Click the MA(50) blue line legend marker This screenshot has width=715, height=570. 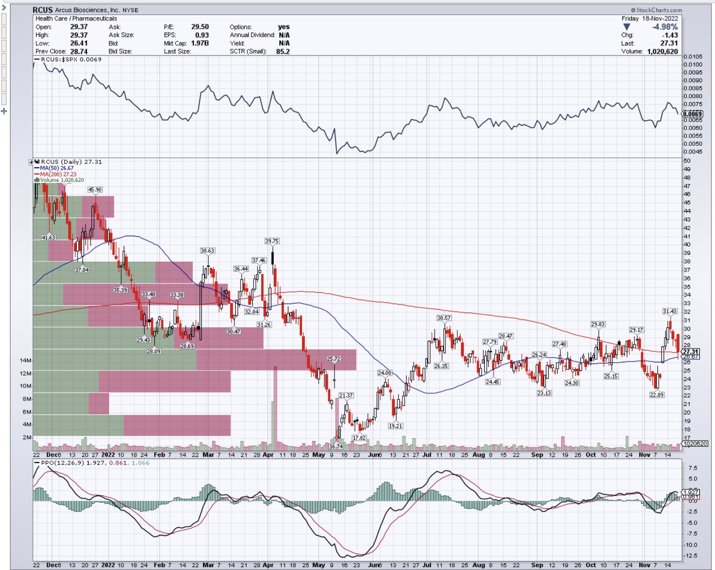tap(37, 168)
